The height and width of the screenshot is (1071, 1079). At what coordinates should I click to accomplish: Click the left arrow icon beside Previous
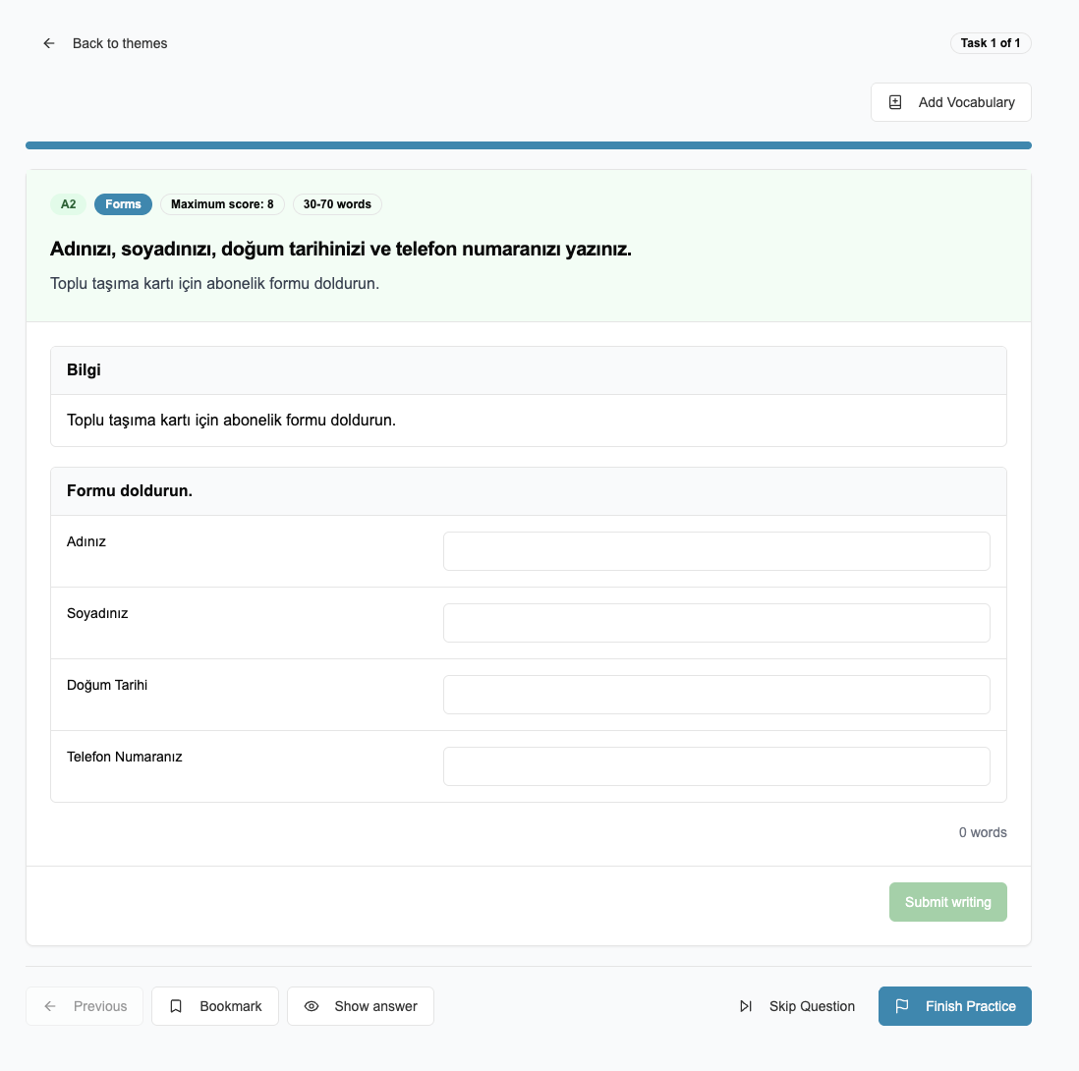[50, 1006]
